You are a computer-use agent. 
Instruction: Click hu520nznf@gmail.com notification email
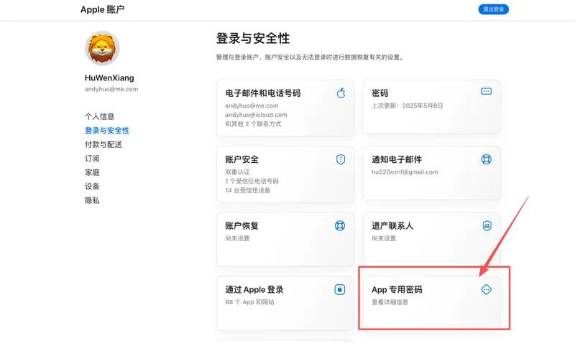[x=405, y=171]
